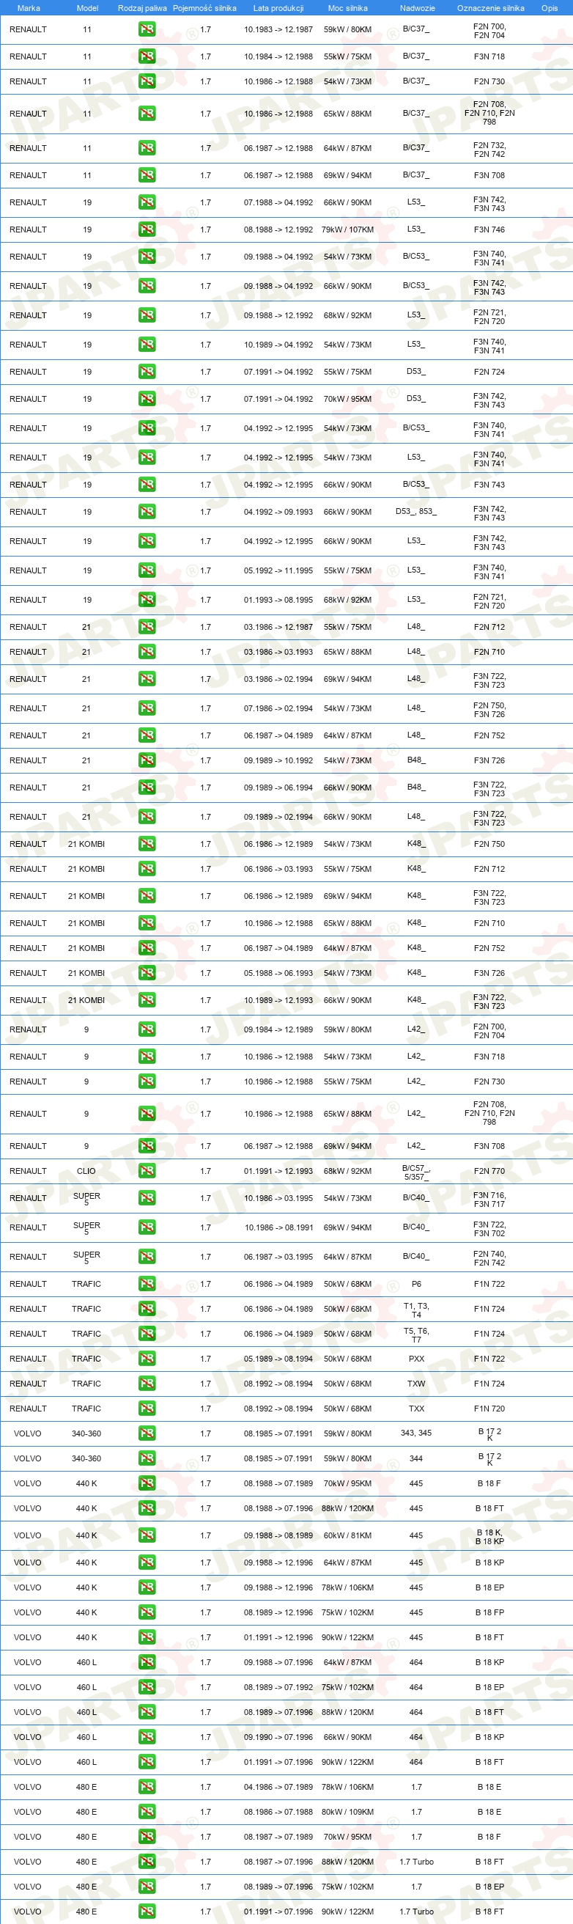The image size is (573, 1924).
Task: Click fuel icon in TRAFIC PXX row
Action: click(147, 1358)
